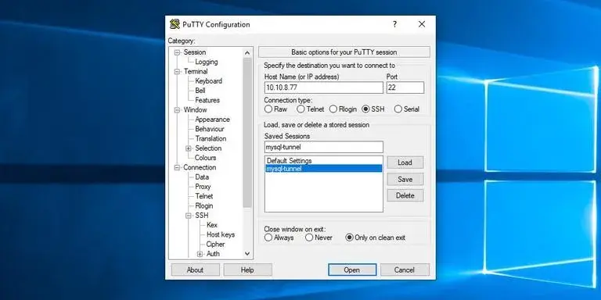Click the Cancel button
Image resolution: width=601 pixels, height=300 pixels.
click(405, 270)
